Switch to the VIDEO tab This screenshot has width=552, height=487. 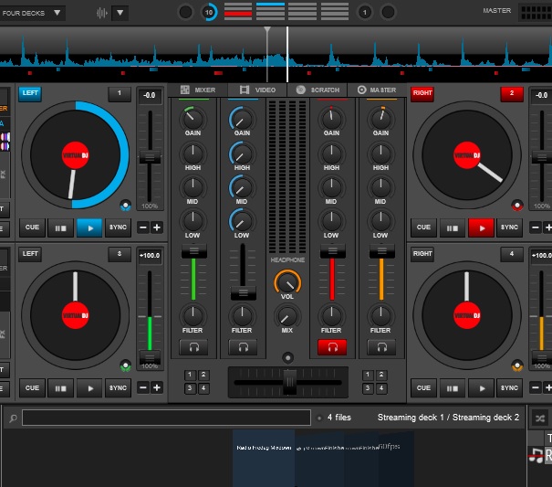click(258, 90)
